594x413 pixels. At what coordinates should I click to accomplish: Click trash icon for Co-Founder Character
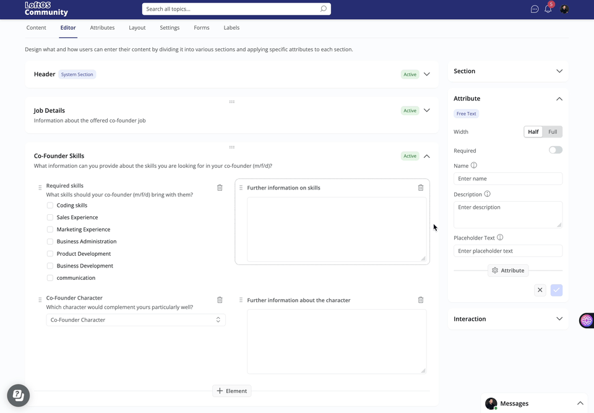click(x=220, y=300)
